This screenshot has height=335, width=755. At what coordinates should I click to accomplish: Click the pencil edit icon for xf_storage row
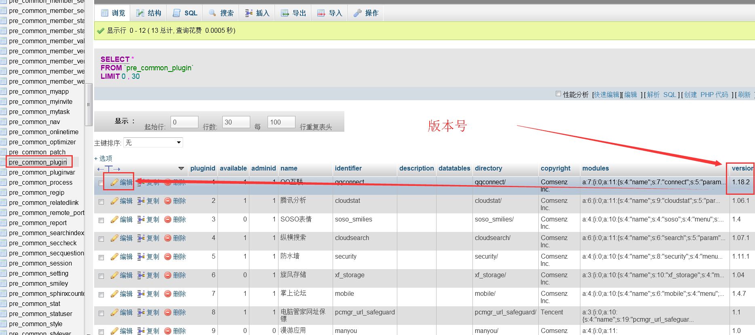[115, 275]
